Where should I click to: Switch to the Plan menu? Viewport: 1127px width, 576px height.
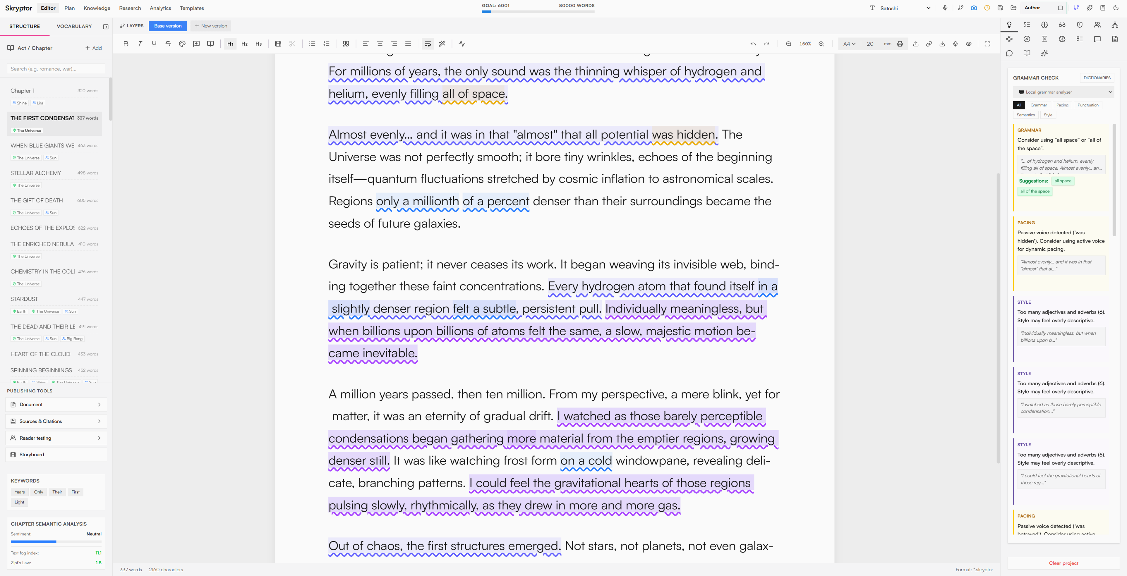point(70,8)
